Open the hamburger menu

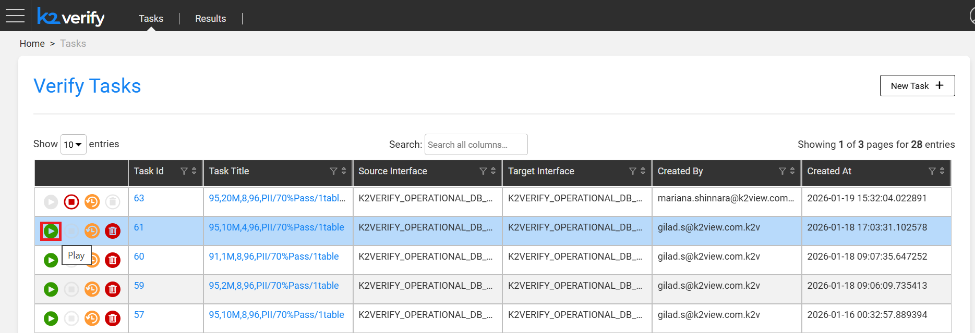[15, 16]
